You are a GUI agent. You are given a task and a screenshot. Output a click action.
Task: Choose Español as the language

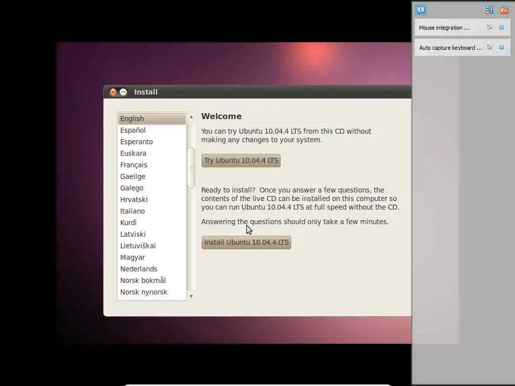point(152,130)
